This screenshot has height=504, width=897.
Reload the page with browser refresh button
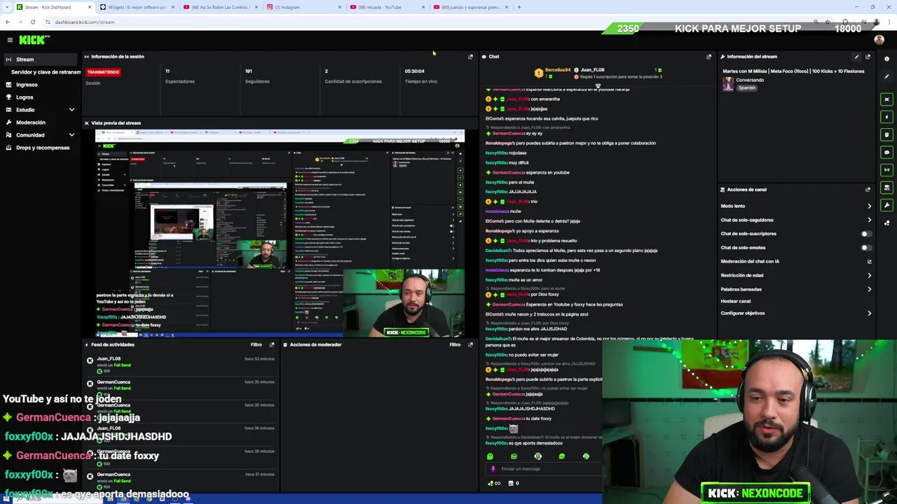click(x=32, y=22)
